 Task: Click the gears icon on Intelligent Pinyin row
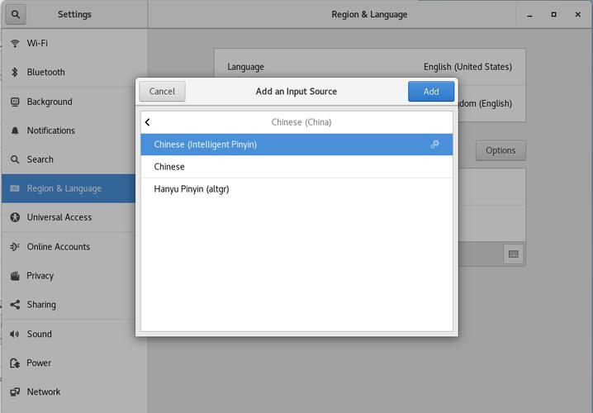point(434,145)
